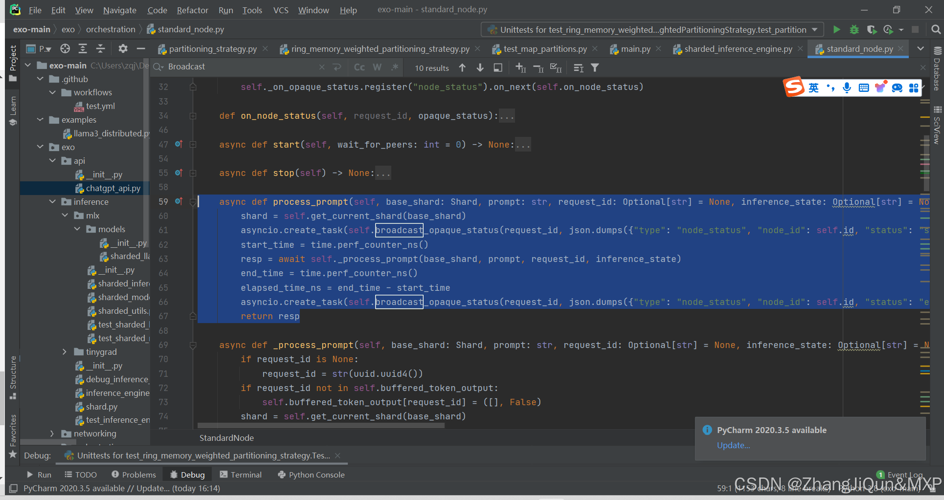Toggle Sogou English/Chinese input mode
This screenshot has width=944, height=500.
tap(813, 87)
